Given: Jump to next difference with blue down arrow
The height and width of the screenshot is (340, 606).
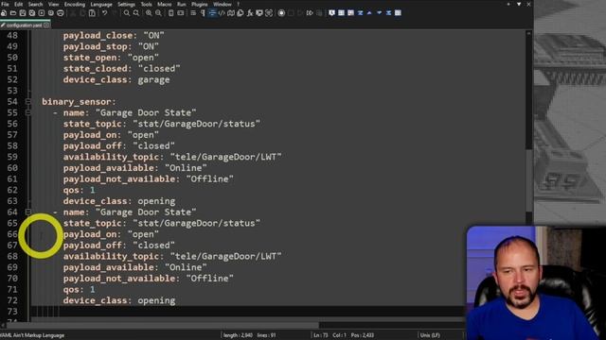Looking at the screenshot, I should click(379, 13).
